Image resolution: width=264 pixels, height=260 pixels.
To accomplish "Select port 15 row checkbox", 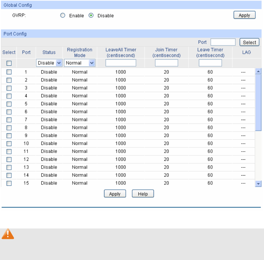I will click(9, 183).
